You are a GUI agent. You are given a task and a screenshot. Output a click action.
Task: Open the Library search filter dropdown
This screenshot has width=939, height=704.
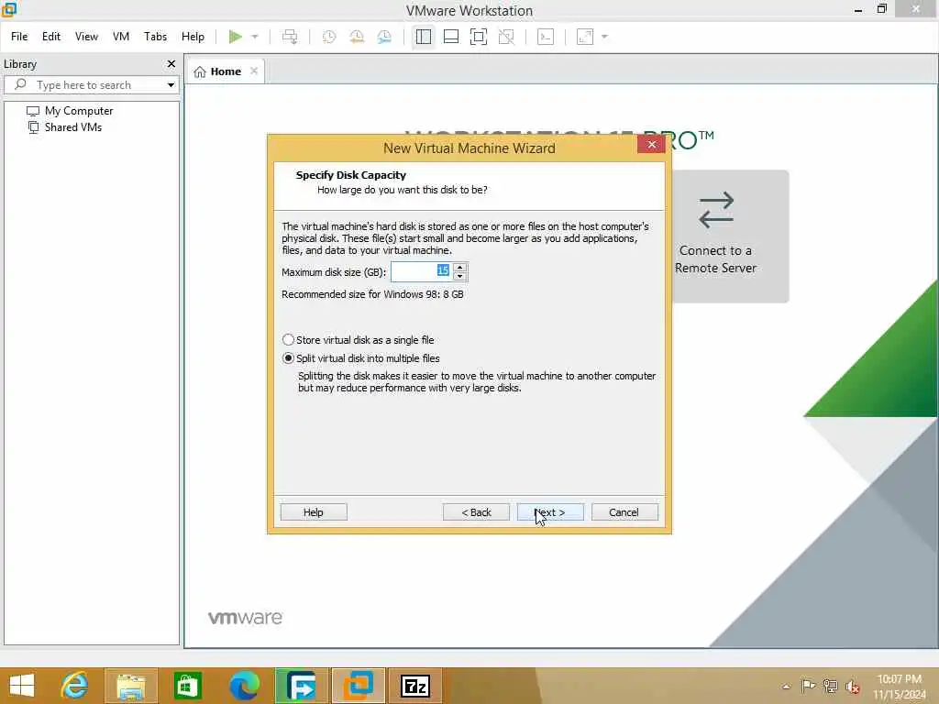click(171, 85)
